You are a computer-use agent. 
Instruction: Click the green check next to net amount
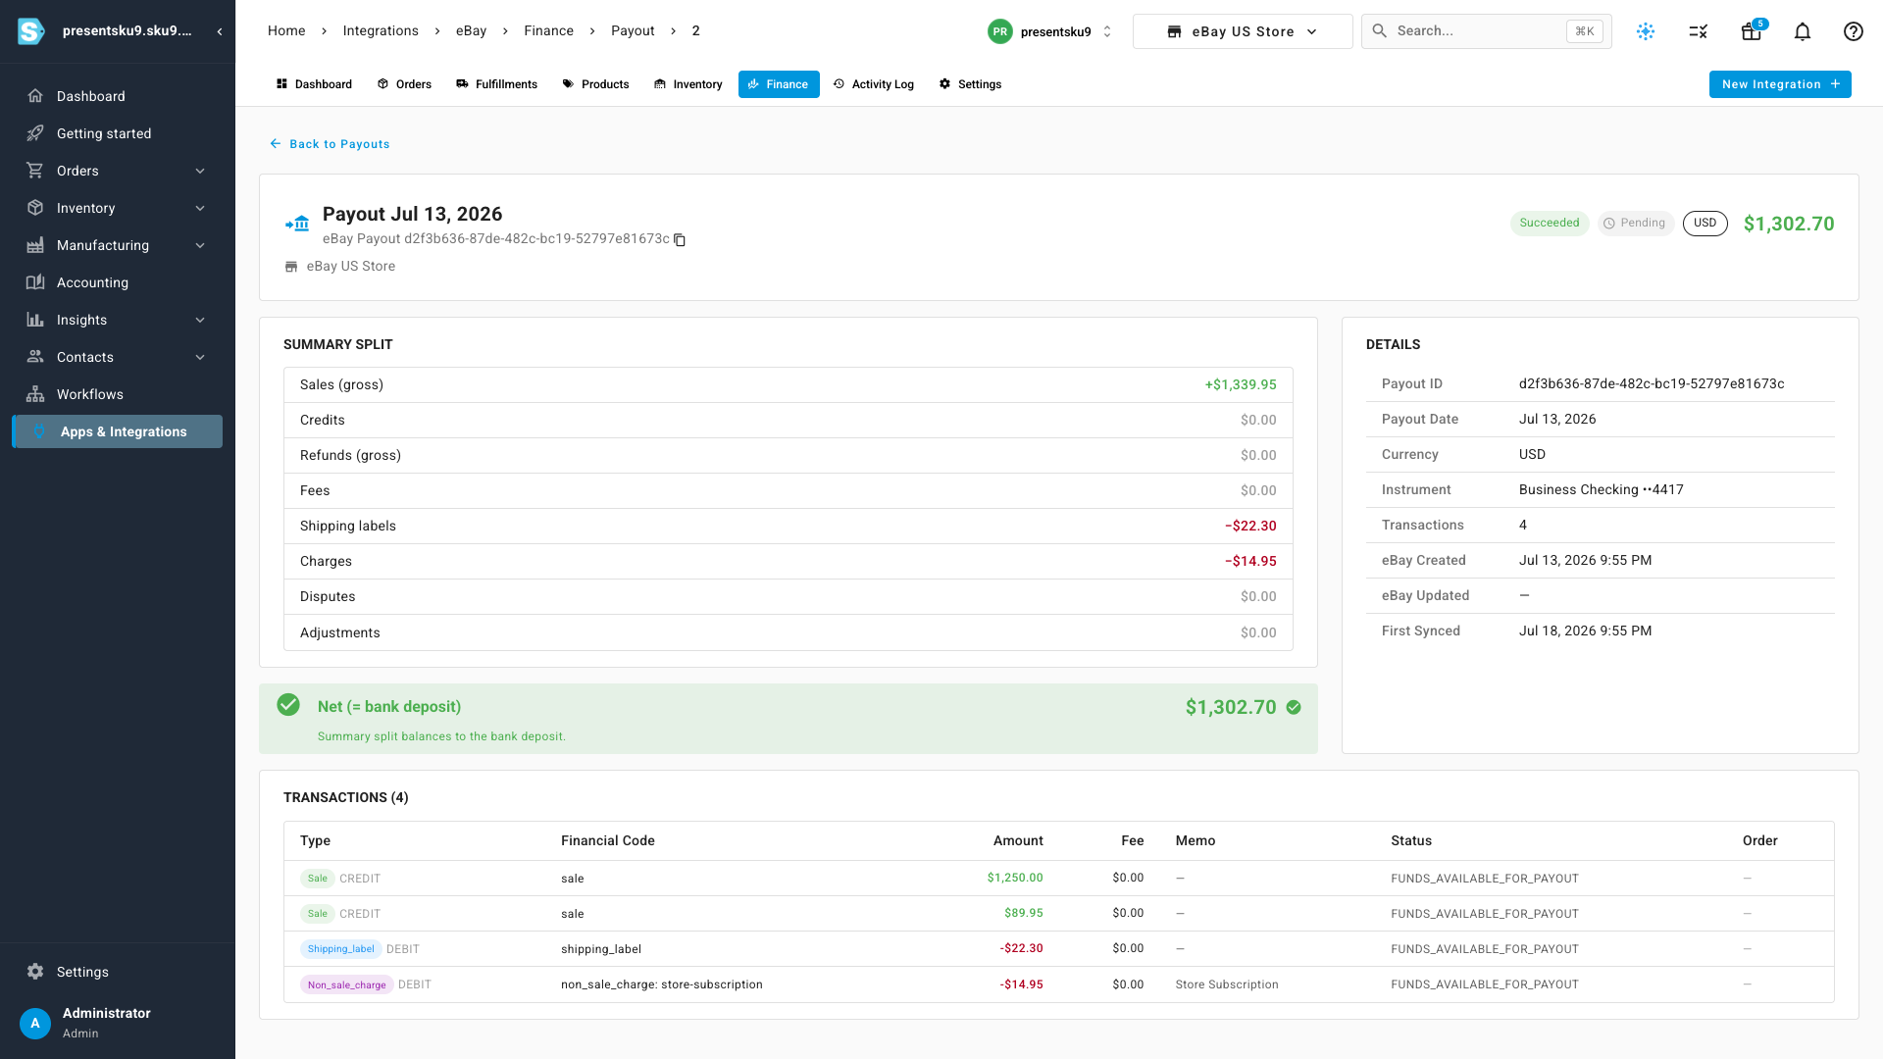tap(1294, 707)
